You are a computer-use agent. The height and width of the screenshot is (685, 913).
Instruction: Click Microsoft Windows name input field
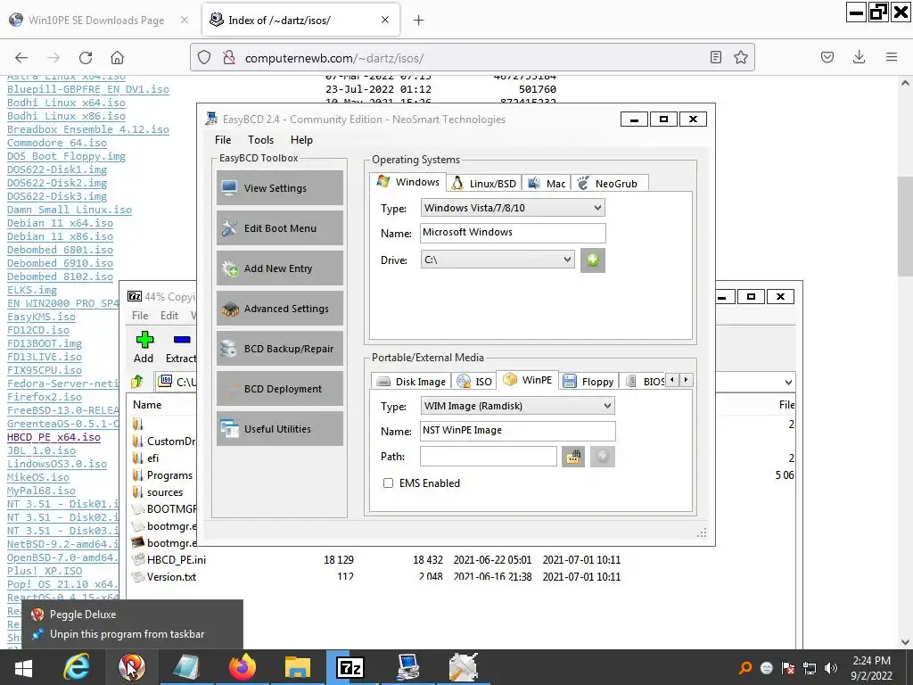pyautogui.click(x=513, y=233)
